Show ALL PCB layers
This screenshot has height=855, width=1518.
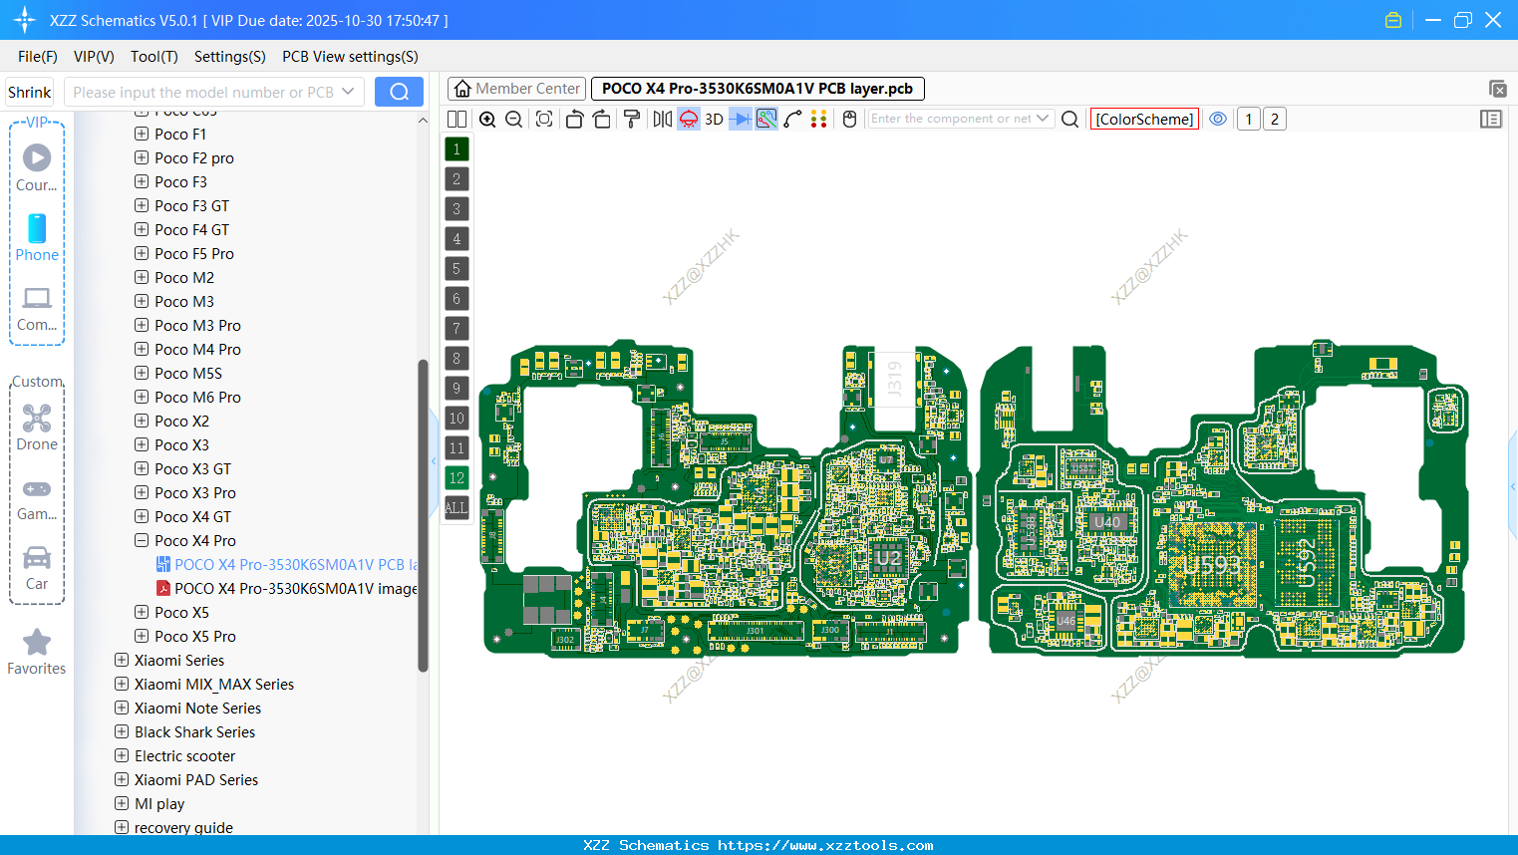click(x=456, y=508)
